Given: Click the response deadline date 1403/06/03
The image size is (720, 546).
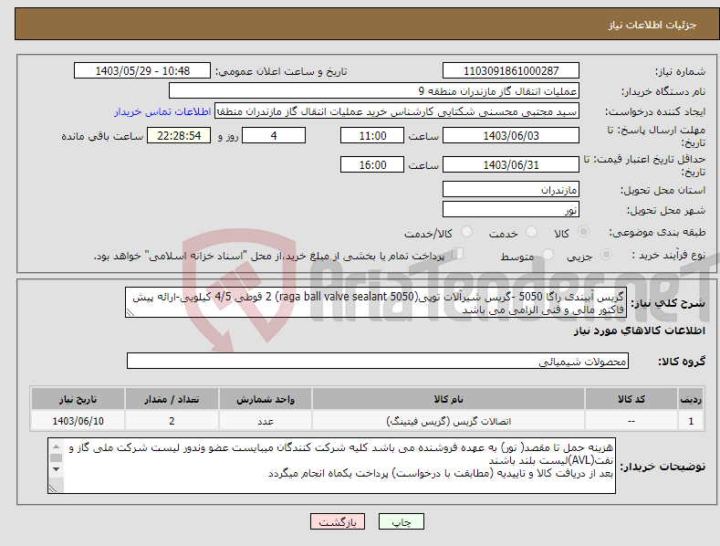Looking at the screenshot, I should coord(511,135).
